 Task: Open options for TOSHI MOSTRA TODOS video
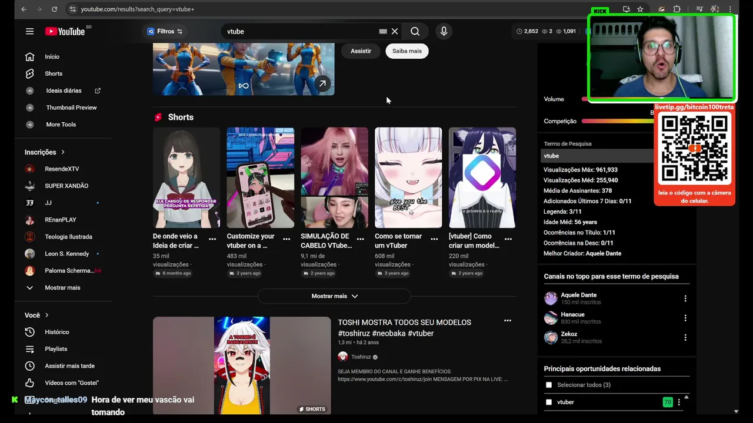point(508,321)
